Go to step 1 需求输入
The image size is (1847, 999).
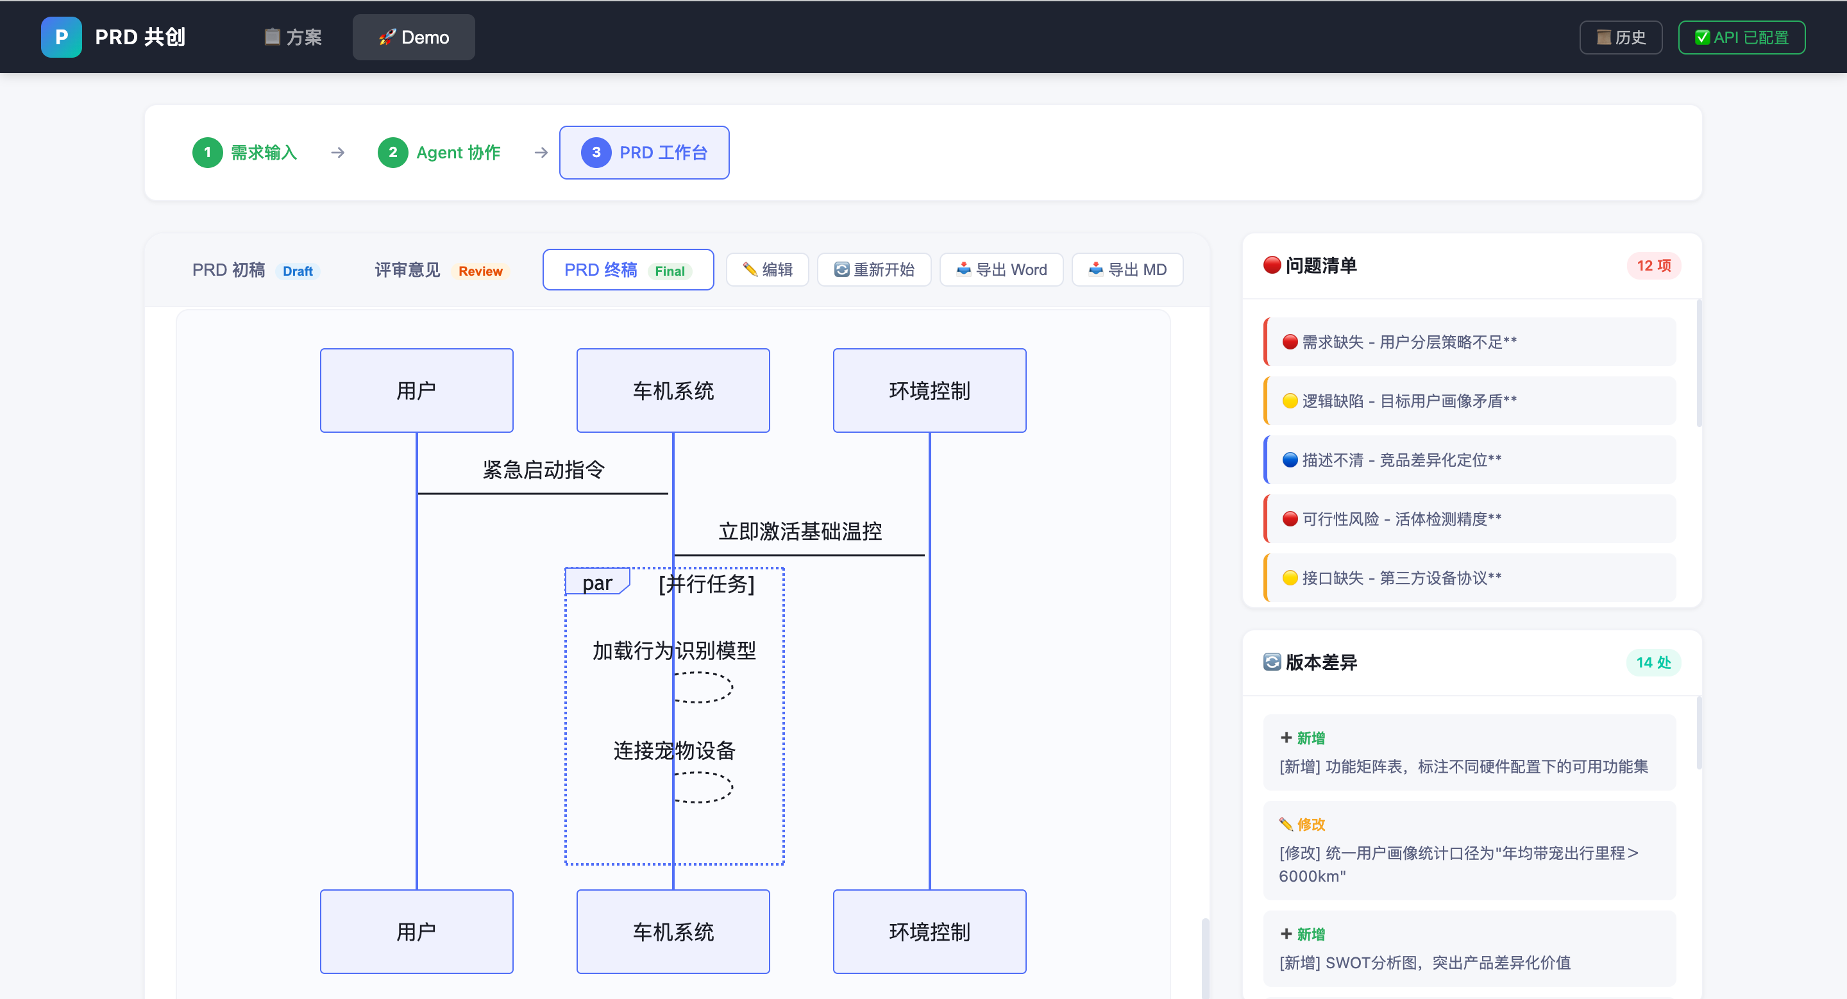coord(244,153)
